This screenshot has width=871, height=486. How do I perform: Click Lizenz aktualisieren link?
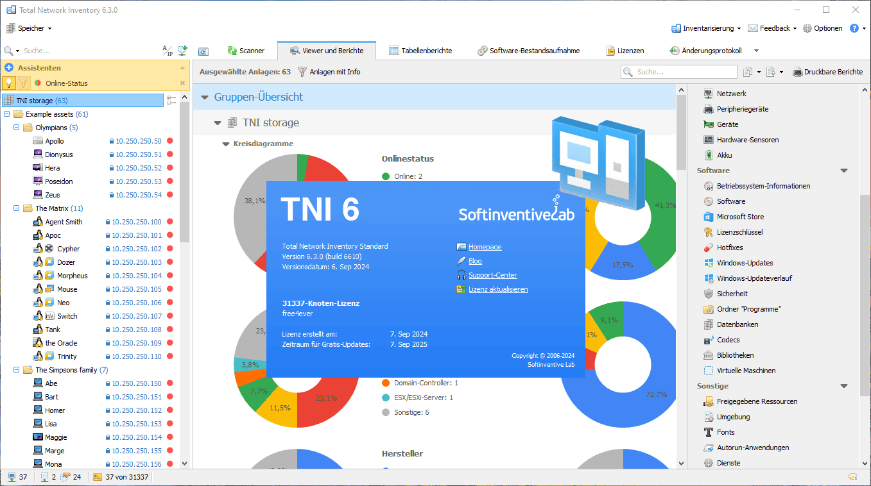click(498, 289)
